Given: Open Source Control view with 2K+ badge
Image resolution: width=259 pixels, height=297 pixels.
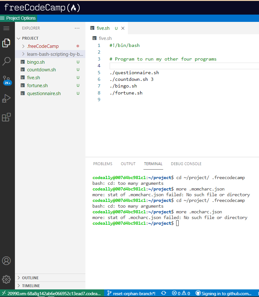Looking at the screenshot, I should 7,80.
